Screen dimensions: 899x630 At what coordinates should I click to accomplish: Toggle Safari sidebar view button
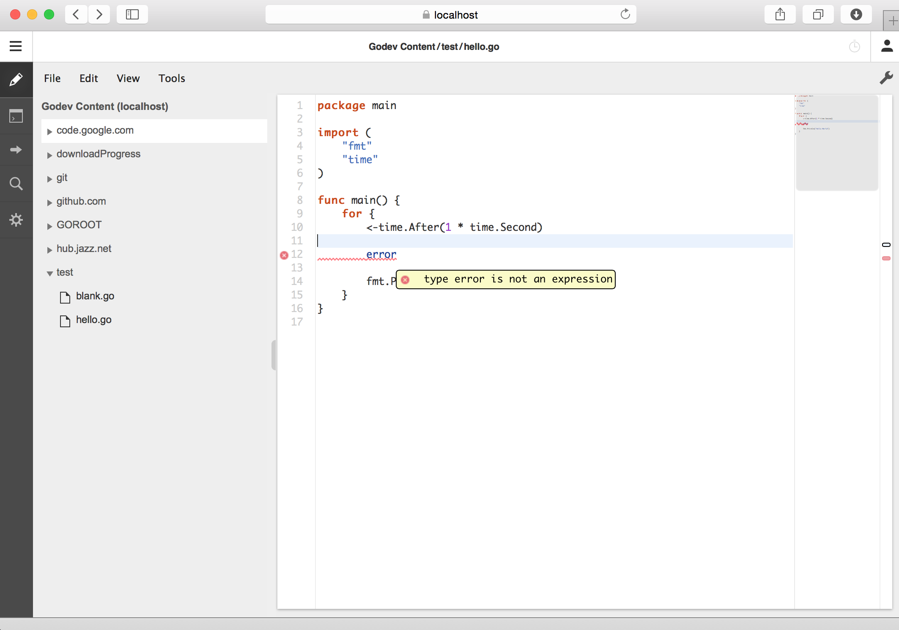click(x=132, y=15)
